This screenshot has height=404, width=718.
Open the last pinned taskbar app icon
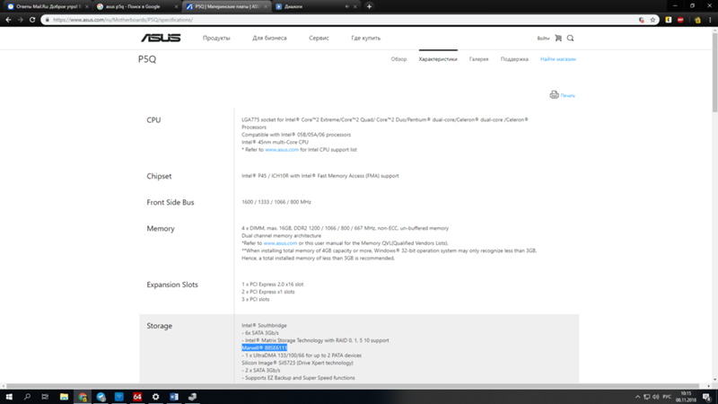pyautogui.click(x=192, y=397)
